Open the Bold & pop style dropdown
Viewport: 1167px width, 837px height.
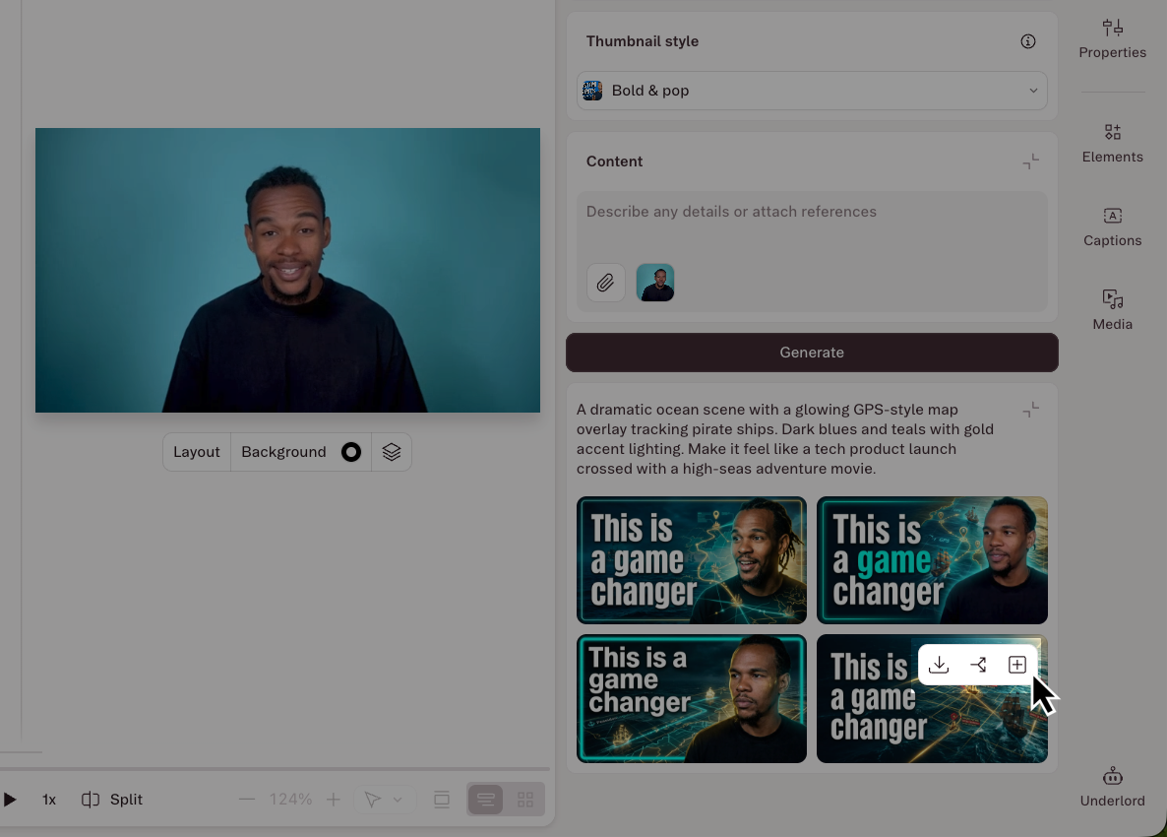pos(811,91)
